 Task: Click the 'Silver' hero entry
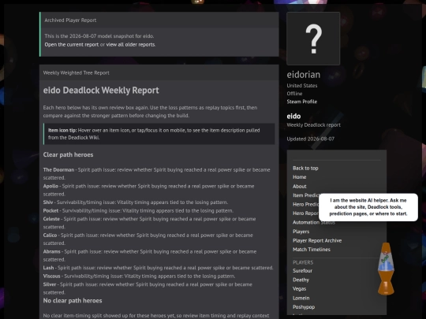coord(50,284)
